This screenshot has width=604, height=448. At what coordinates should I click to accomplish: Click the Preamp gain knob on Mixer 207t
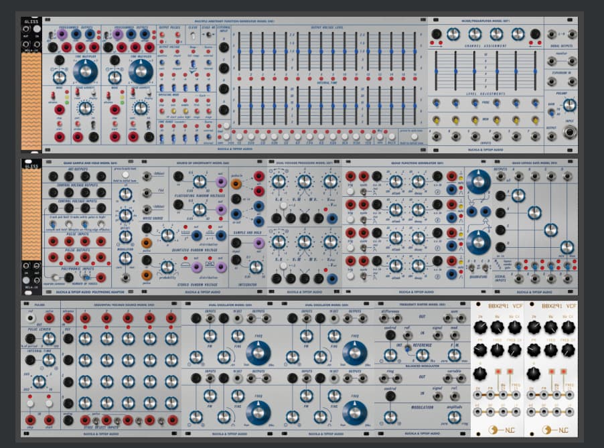(569, 105)
